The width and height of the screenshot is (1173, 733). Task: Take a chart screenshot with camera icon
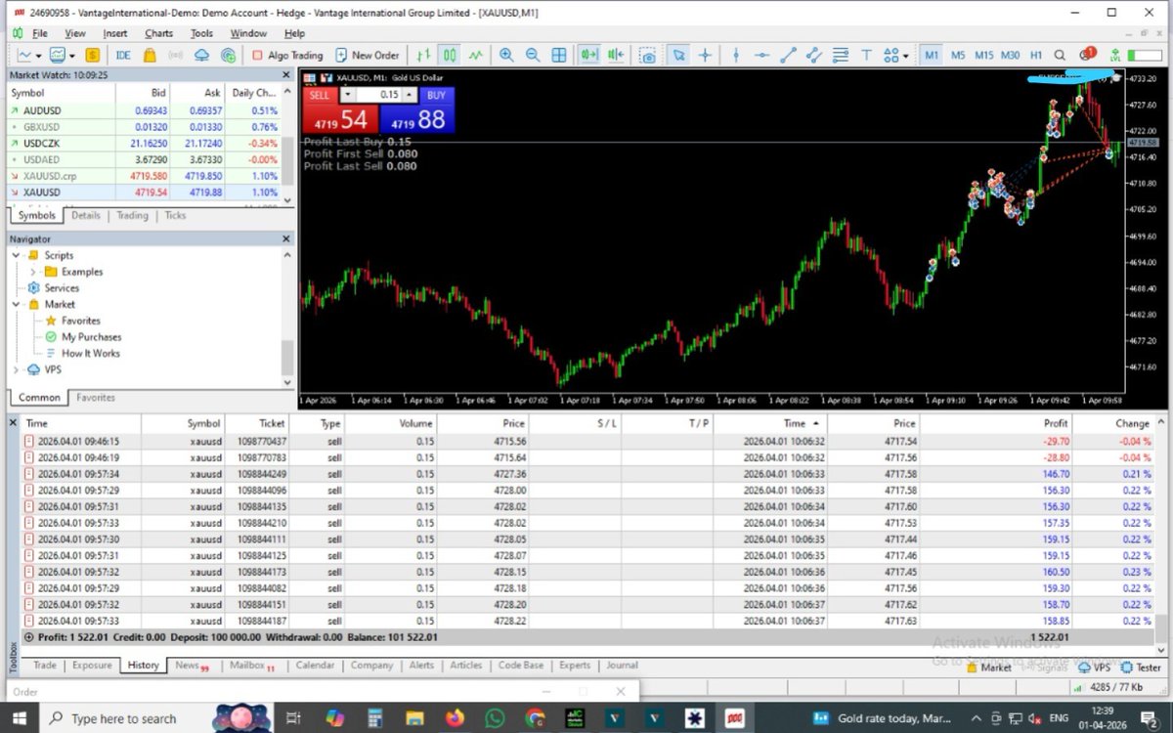point(648,56)
